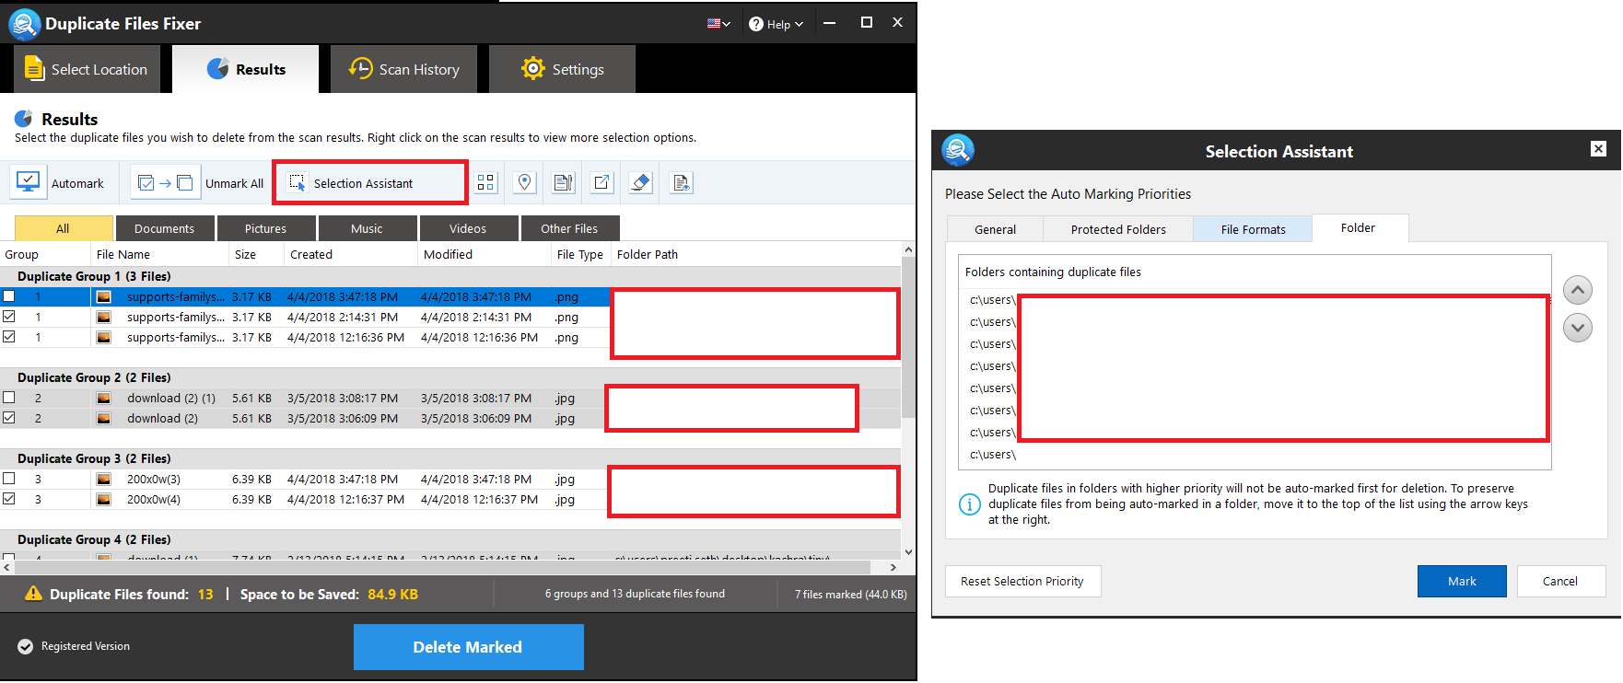The image size is (1623, 683).
Task: Click the eraser toolbar icon
Action: [x=641, y=182]
